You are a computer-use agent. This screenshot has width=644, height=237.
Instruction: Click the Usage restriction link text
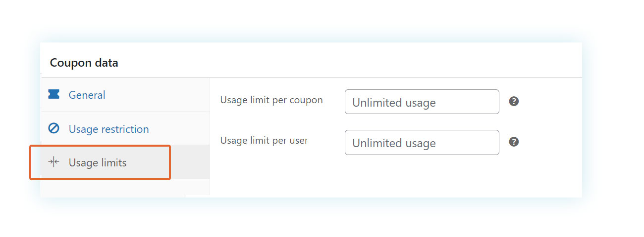(108, 129)
